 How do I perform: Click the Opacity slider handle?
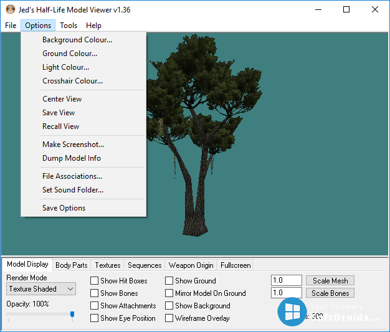[x=72, y=315]
